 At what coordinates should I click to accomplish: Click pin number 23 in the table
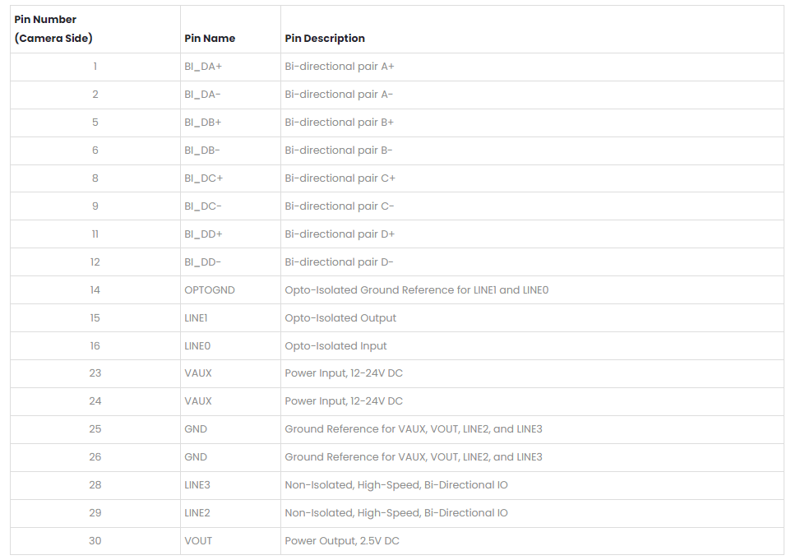click(95, 373)
